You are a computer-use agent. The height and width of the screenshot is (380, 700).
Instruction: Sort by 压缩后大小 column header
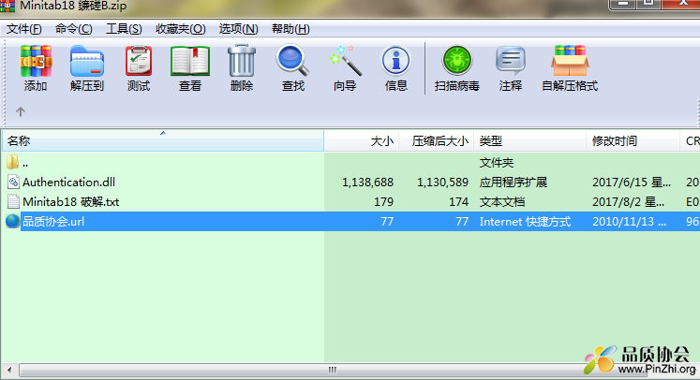coord(437,141)
